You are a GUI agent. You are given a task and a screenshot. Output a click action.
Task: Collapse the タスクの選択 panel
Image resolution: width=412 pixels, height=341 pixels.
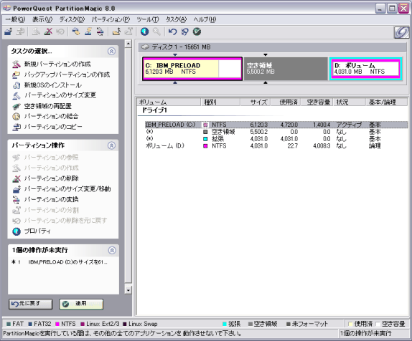pos(111,51)
